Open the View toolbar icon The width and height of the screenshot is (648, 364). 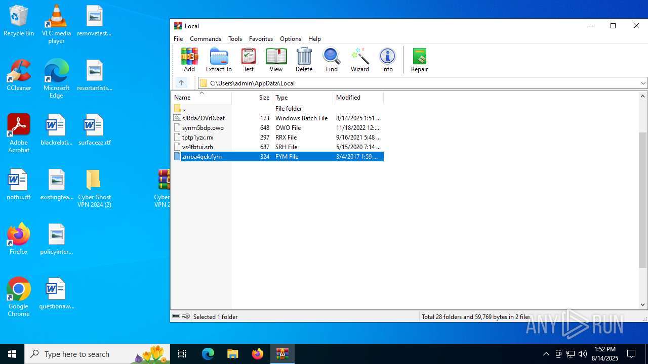276,60
